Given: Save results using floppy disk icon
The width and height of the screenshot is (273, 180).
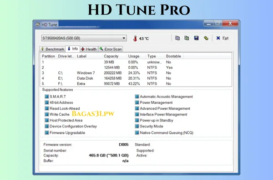Looking at the screenshot, I should click(x=196, y=38).
